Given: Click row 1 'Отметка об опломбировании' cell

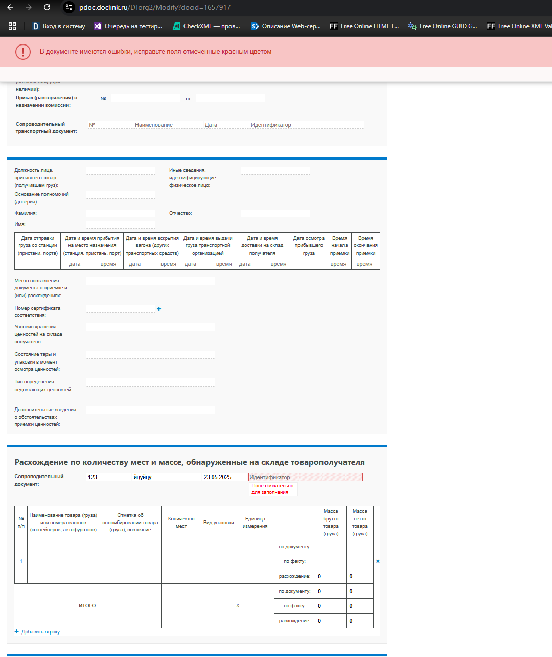Looking at the screenshot, I should click(x=130, y=561).
